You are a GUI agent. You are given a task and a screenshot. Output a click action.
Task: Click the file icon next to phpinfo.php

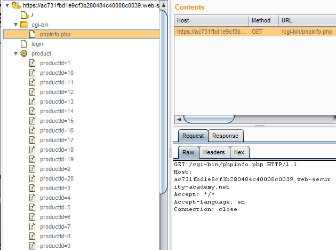click(33, 34)
